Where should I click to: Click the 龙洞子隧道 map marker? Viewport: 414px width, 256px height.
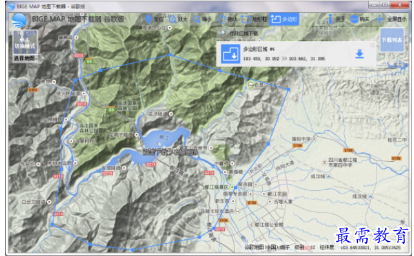coord(136,135)
